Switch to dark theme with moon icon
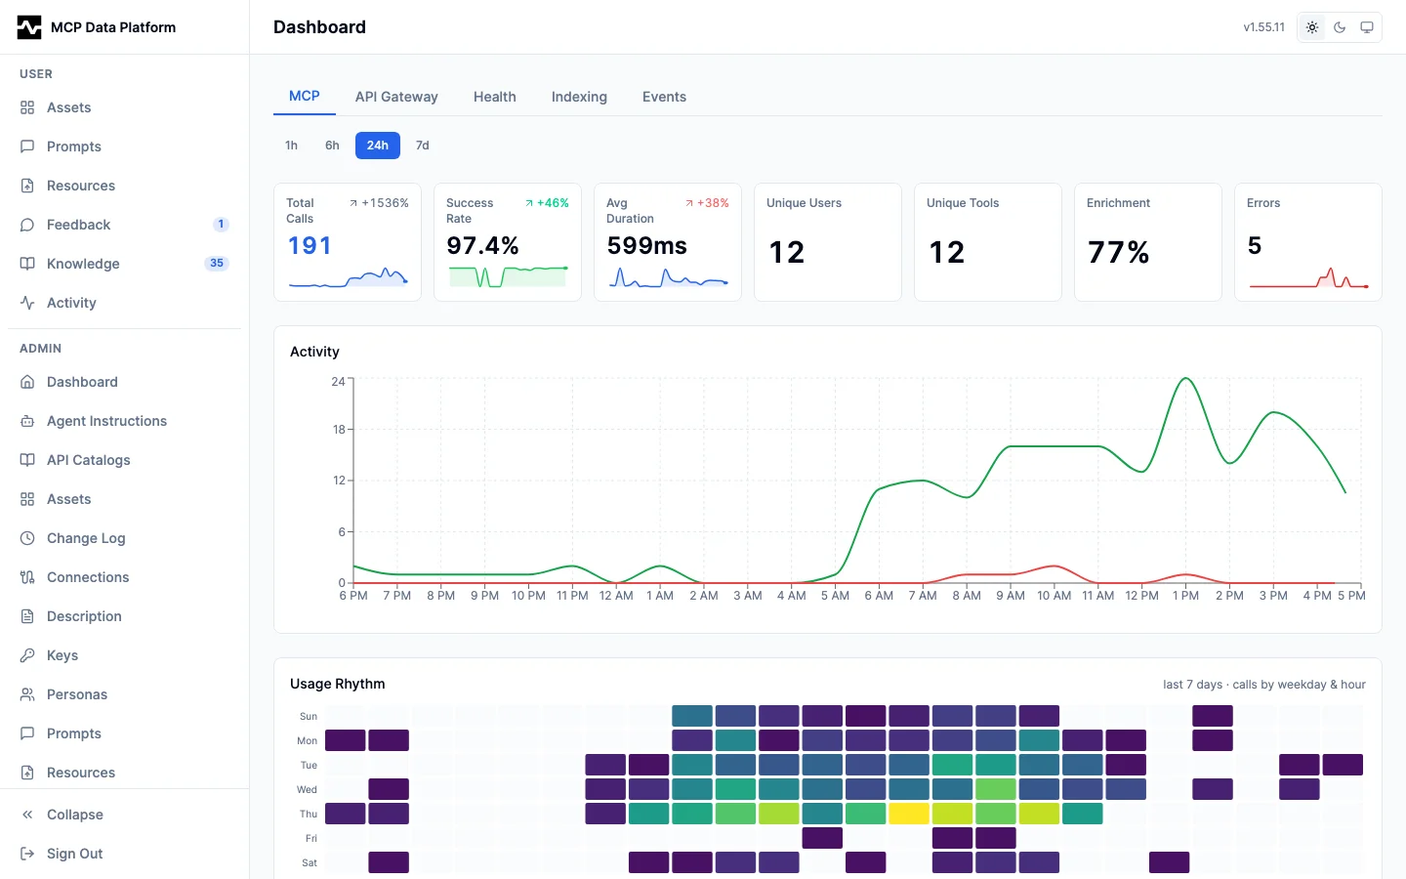 (x=1340, y=27)
